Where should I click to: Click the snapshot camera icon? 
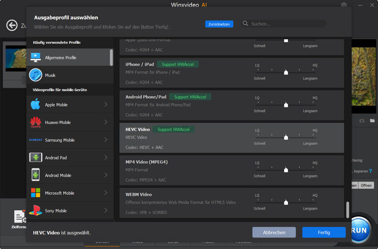[362, 120]
